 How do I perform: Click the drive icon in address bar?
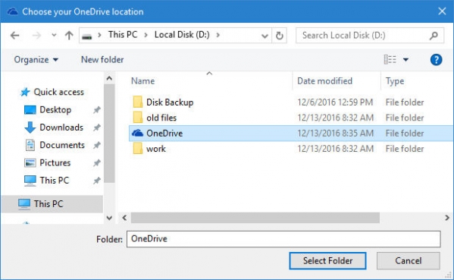point(87,36)
